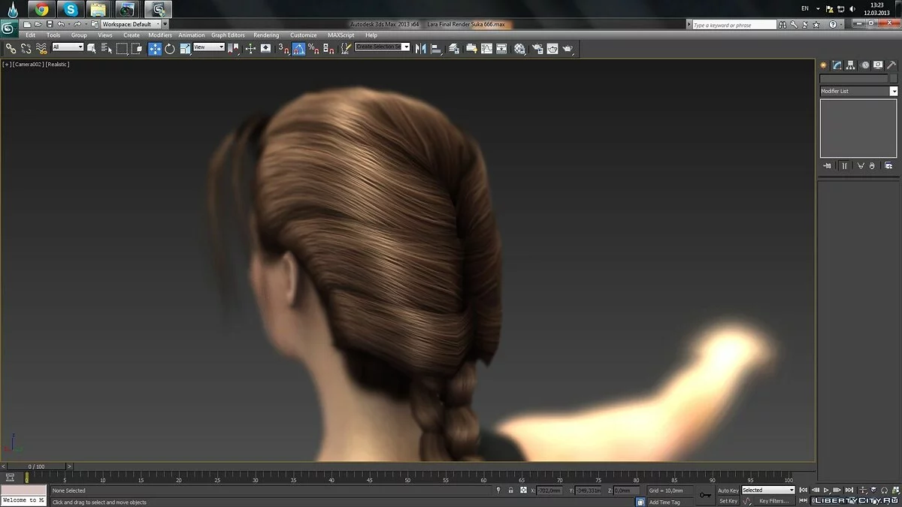Viewport: 902px width, 507px height.
Task: Activate the Rotate tool in toolbar
Action: pyautogui.click(x=170, y=48)
